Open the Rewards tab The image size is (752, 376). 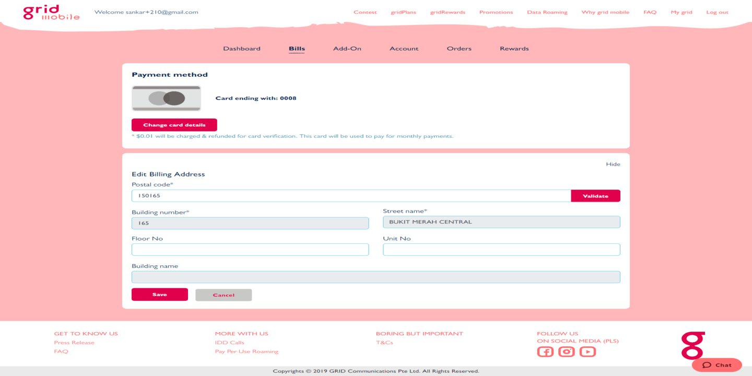(514, 49)
